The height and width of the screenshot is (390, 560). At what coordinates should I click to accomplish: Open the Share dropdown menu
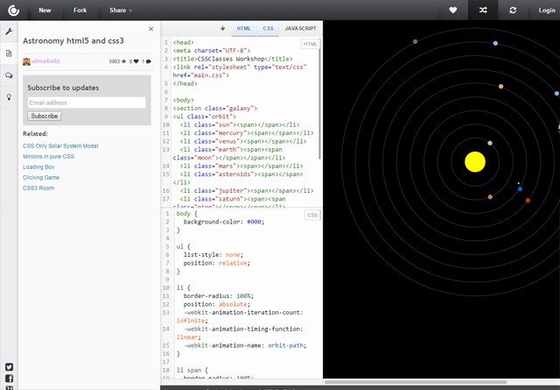click(121, 11)
